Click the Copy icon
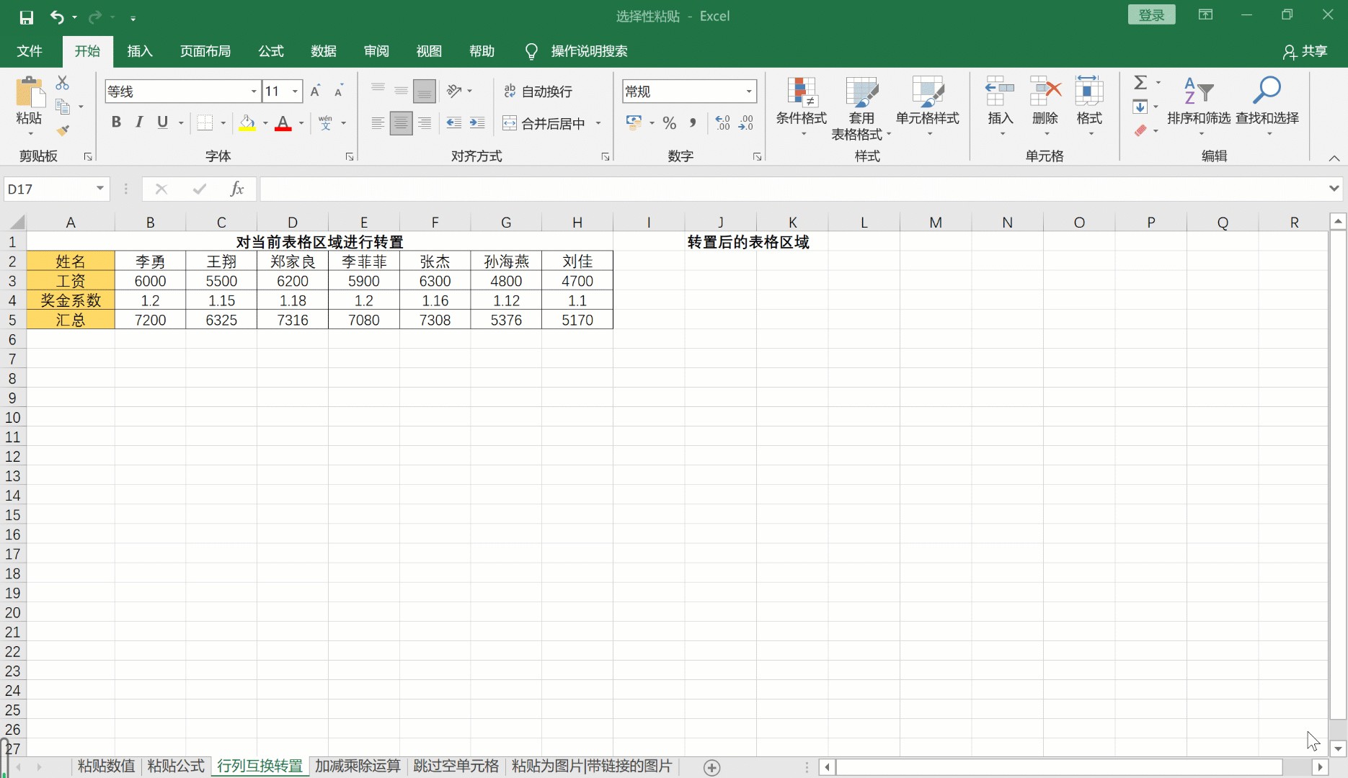This screenshot has height=778, width=1348. coord(63,107)
